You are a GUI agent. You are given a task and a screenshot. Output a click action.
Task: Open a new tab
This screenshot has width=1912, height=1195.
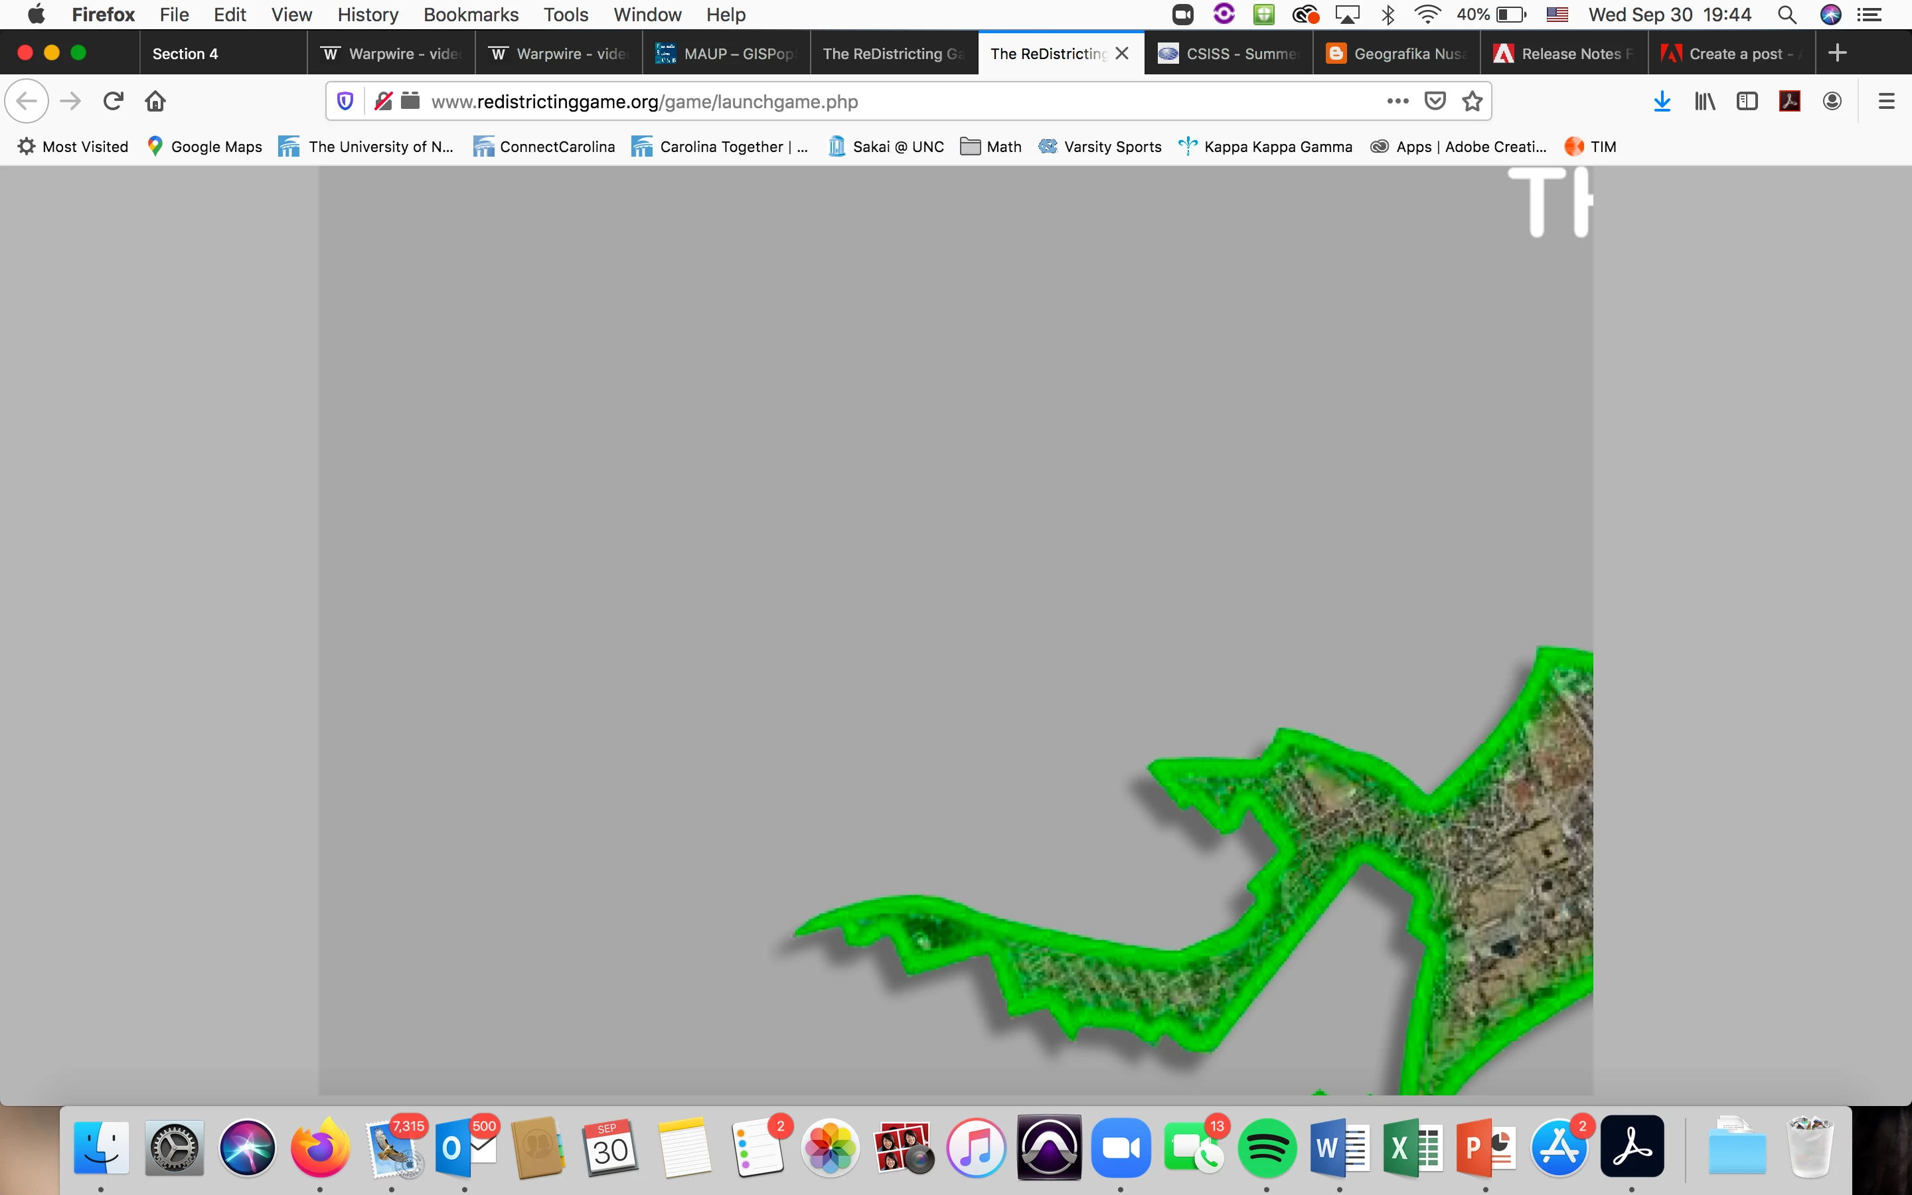point(1838,53)
